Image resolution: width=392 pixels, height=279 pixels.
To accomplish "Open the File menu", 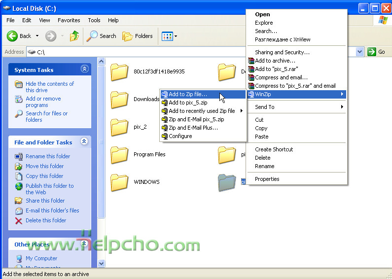I will (10, 20).
